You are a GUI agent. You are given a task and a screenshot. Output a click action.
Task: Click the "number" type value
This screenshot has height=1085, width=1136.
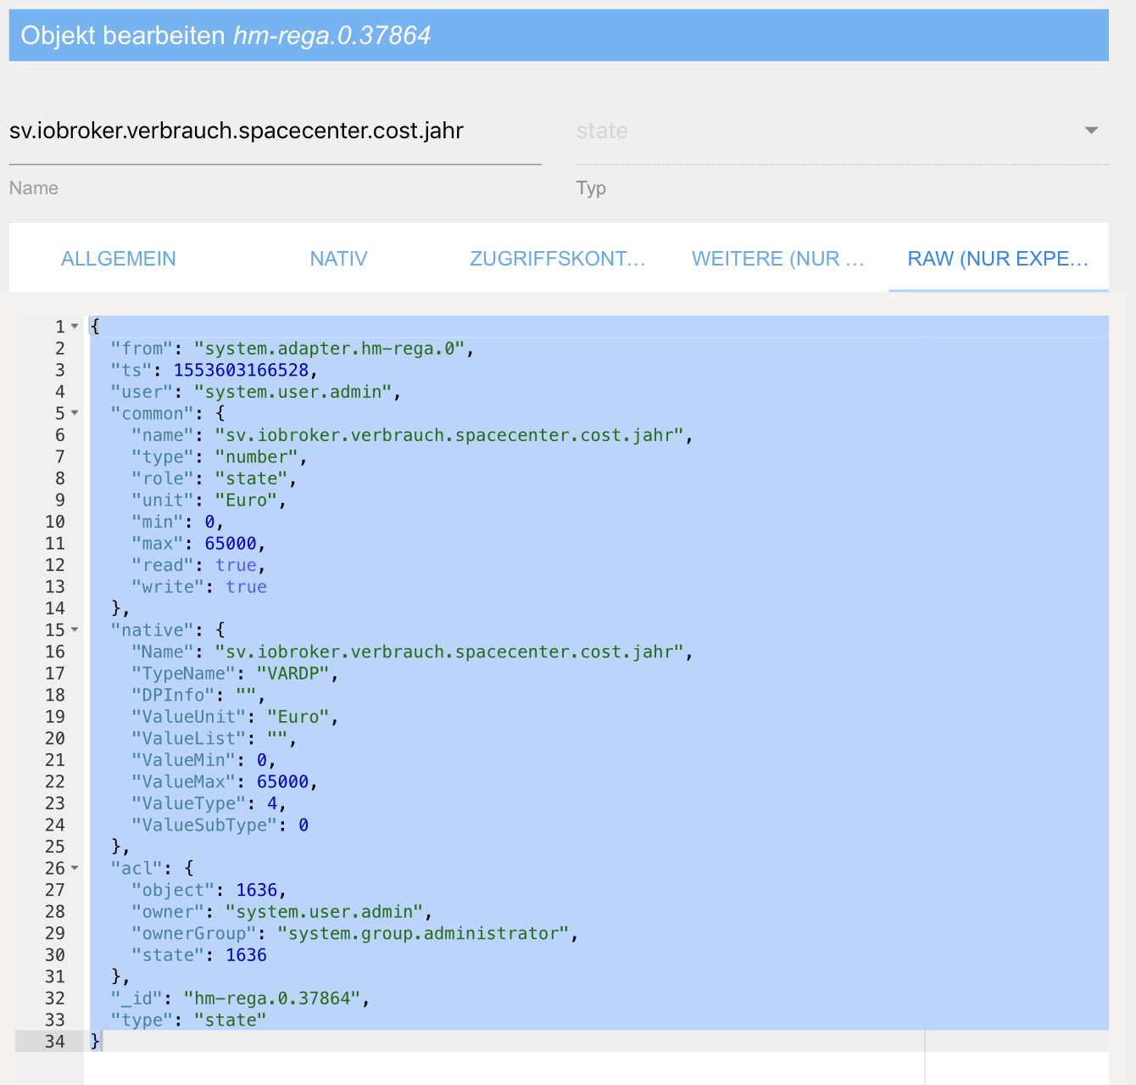click(256, 457)
